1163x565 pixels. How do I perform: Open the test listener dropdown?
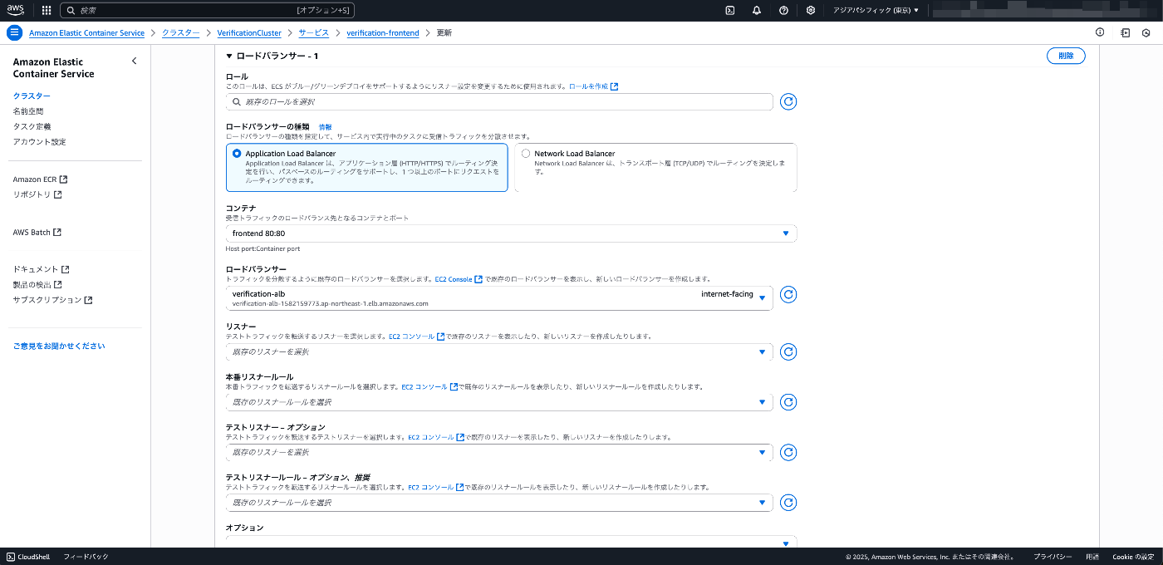(x=499, y=452)
